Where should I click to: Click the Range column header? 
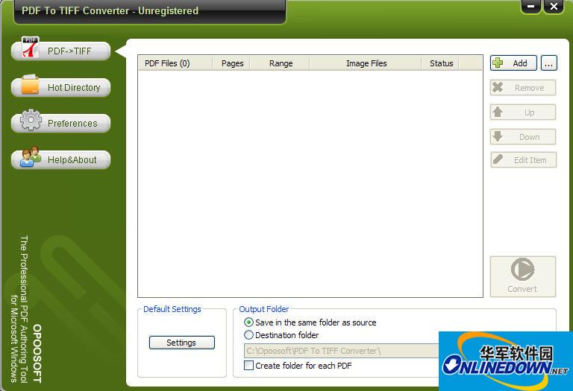pyautogui.click(x=280, y=63)
